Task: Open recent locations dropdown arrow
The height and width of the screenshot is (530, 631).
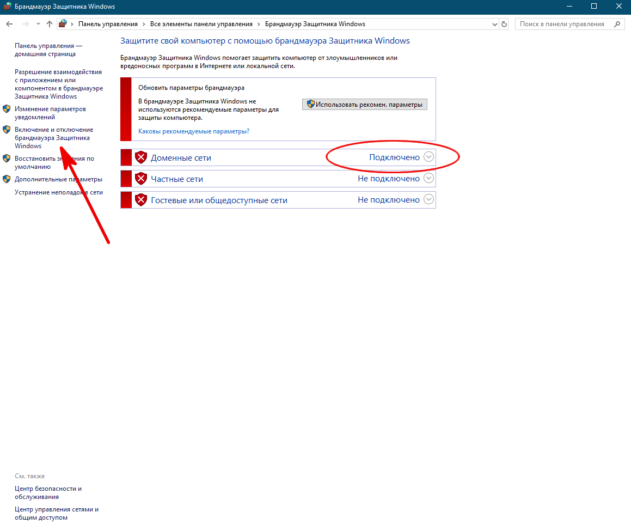Action: point(38,24)
